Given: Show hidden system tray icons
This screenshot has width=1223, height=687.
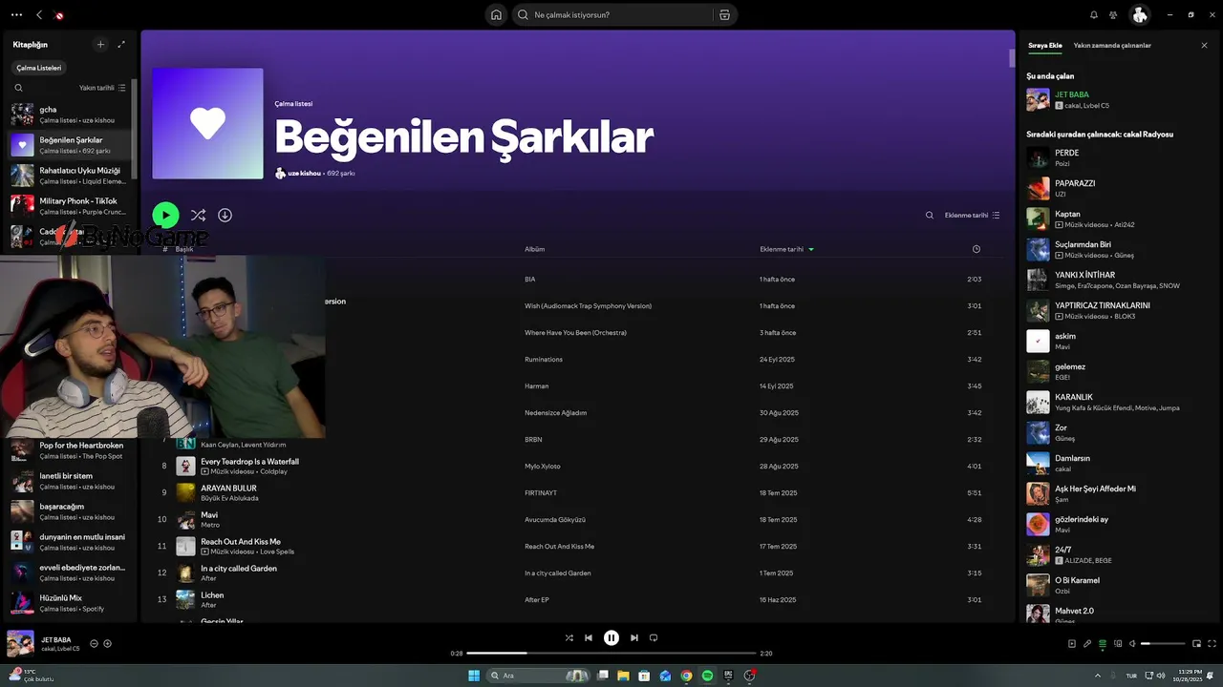Looking at the screenshot, I should click(x=1097, y=676).
